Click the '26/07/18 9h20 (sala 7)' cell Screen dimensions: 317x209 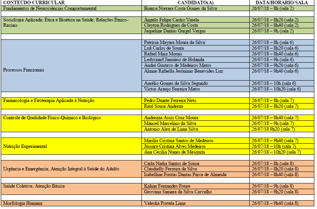point(282,129)
